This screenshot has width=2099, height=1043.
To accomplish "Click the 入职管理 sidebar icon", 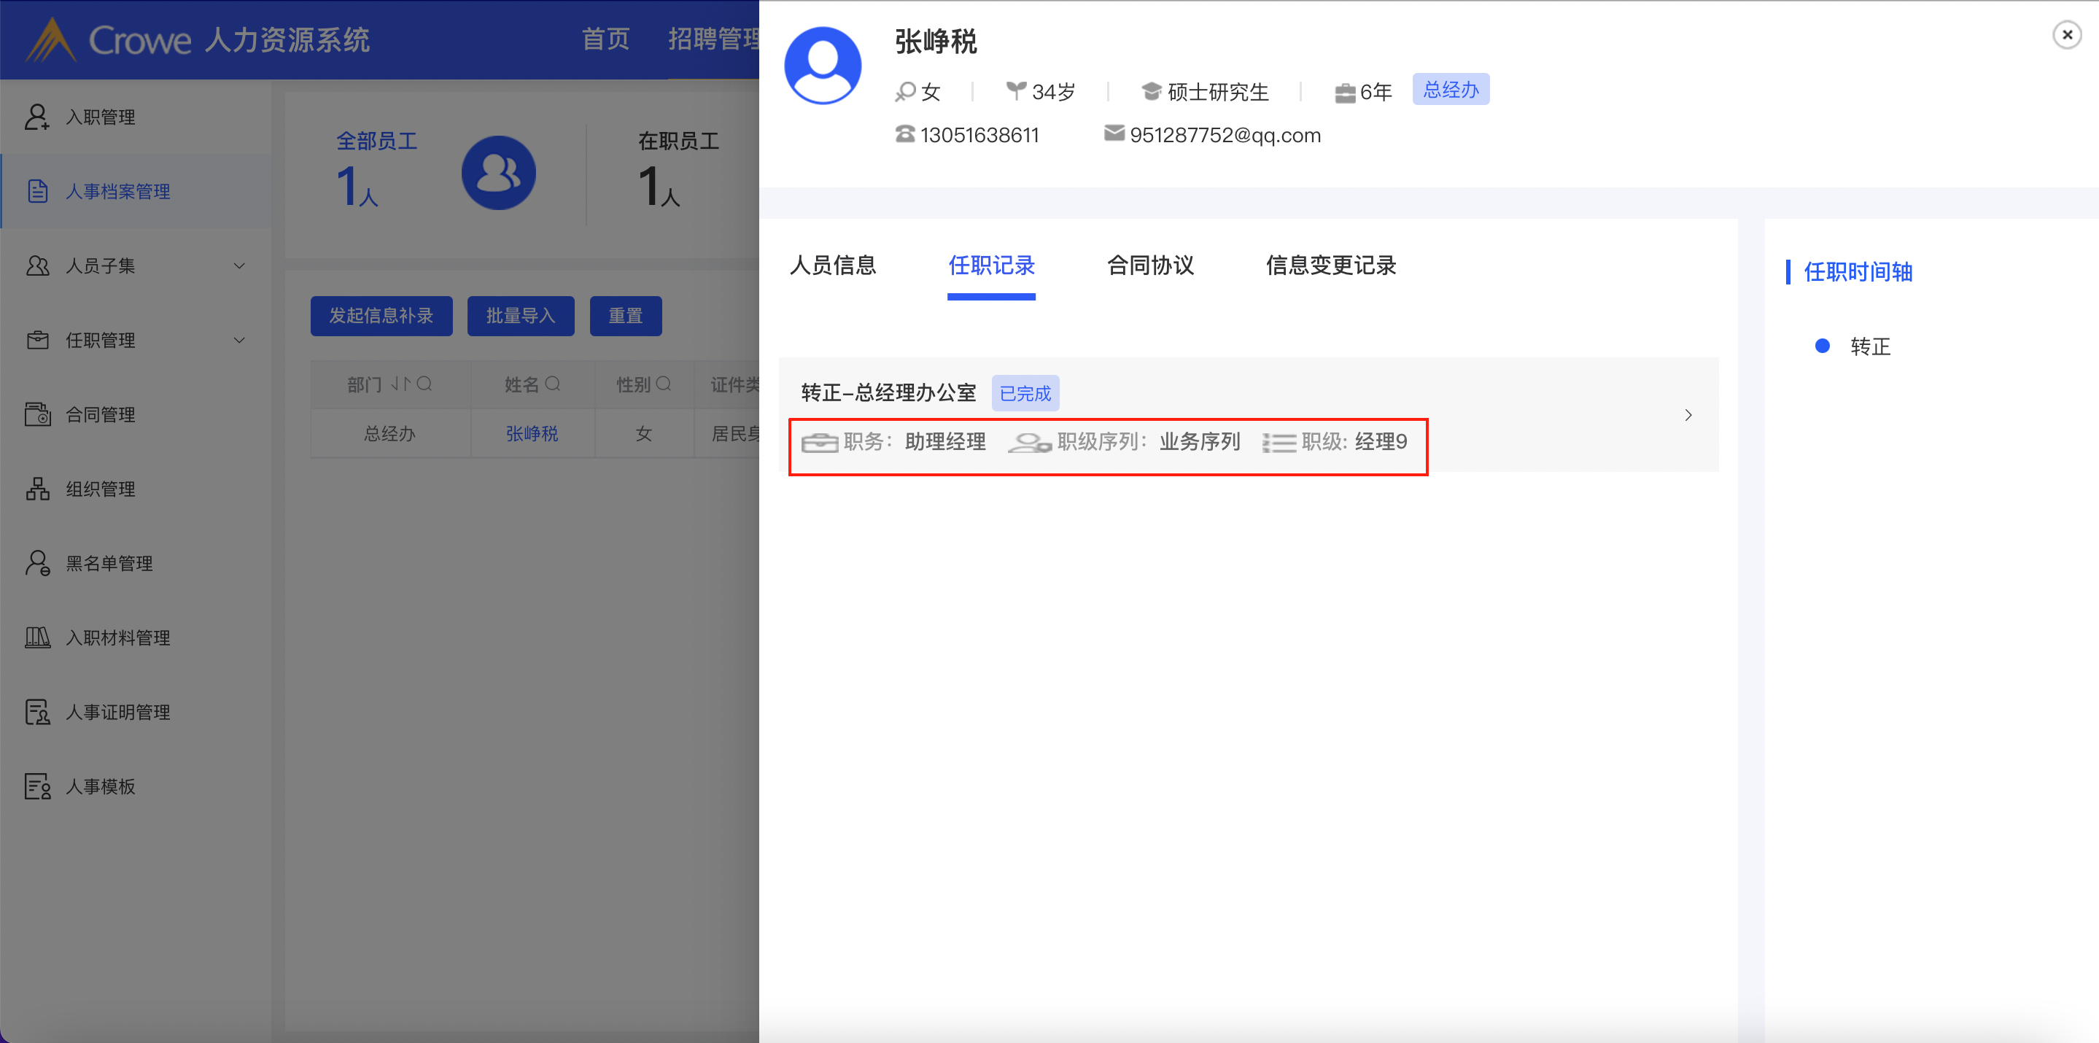I will point(36,117).
